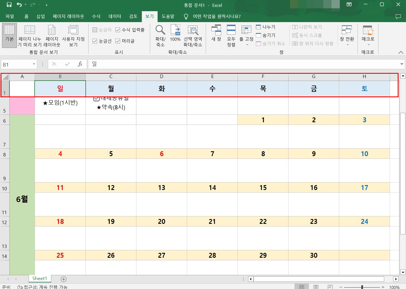This screenshot has width=406, height=289.
Task: Open 확대/축소 magnifier icon
Action: click(x=160, y=30)
